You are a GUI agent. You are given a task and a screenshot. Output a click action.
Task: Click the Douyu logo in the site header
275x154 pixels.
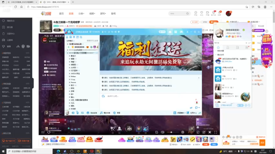pyautogui.click(x=46, y=13)
